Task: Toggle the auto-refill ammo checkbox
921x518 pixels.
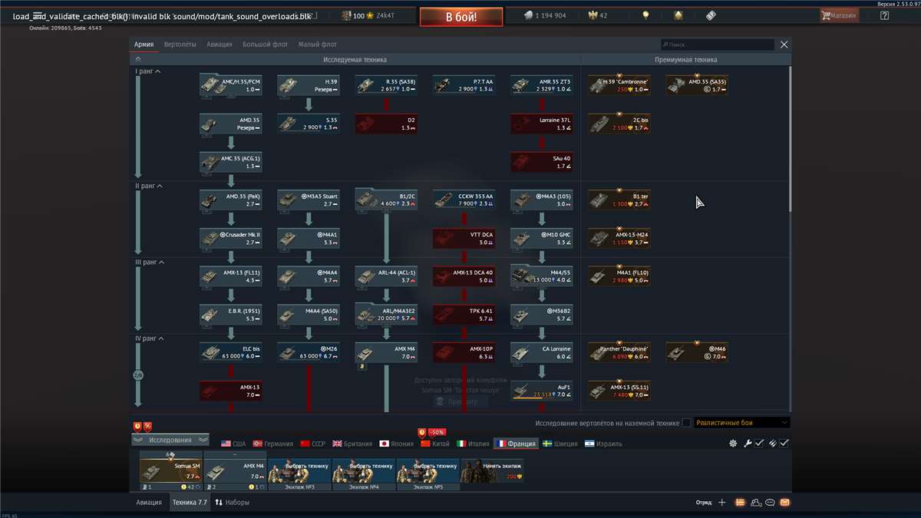Action: click(x=784, y=444)
